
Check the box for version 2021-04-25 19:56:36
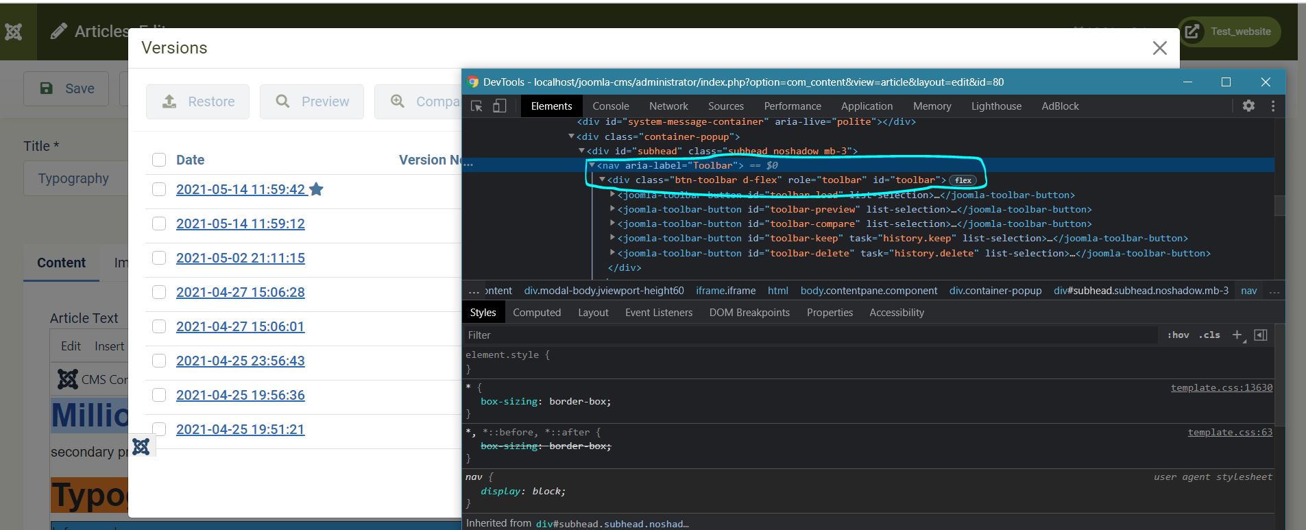[x=159, y=395]
